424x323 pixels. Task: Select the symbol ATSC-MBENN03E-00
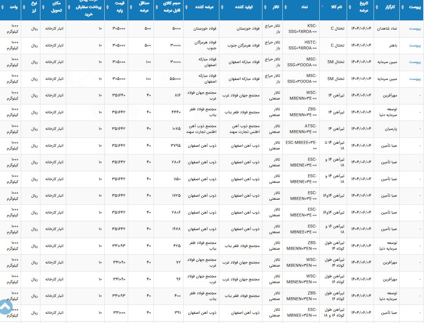(303, 129)
